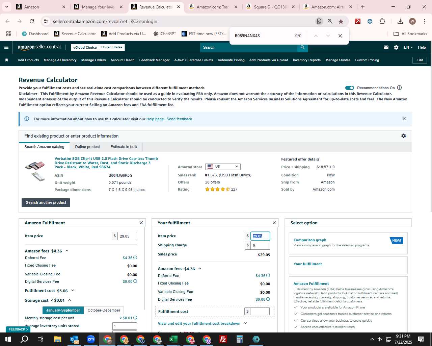Collapse Amazon fees in Amazon Fulfillment panel
This screenshot has width=432, height=346.
67,251
